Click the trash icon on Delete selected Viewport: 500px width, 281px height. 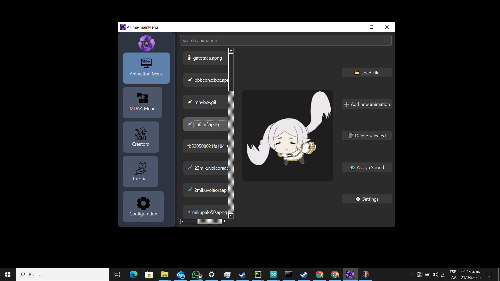tap(351, 136)
